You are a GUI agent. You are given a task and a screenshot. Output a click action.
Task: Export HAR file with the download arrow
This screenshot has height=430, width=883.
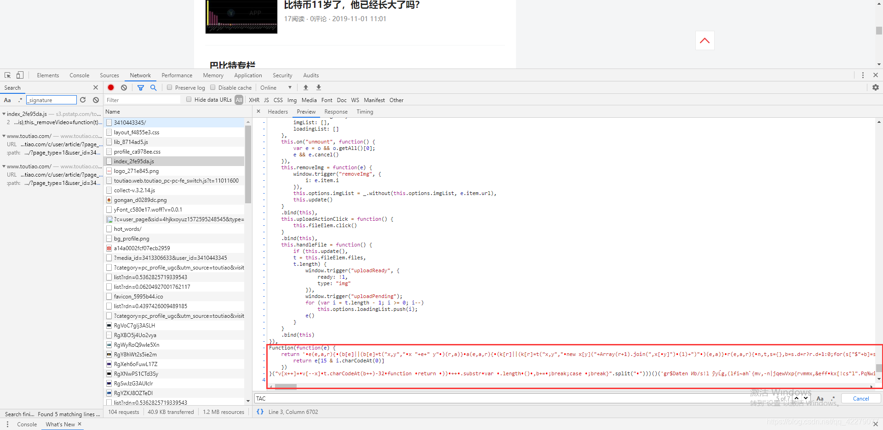coord(319,87)
